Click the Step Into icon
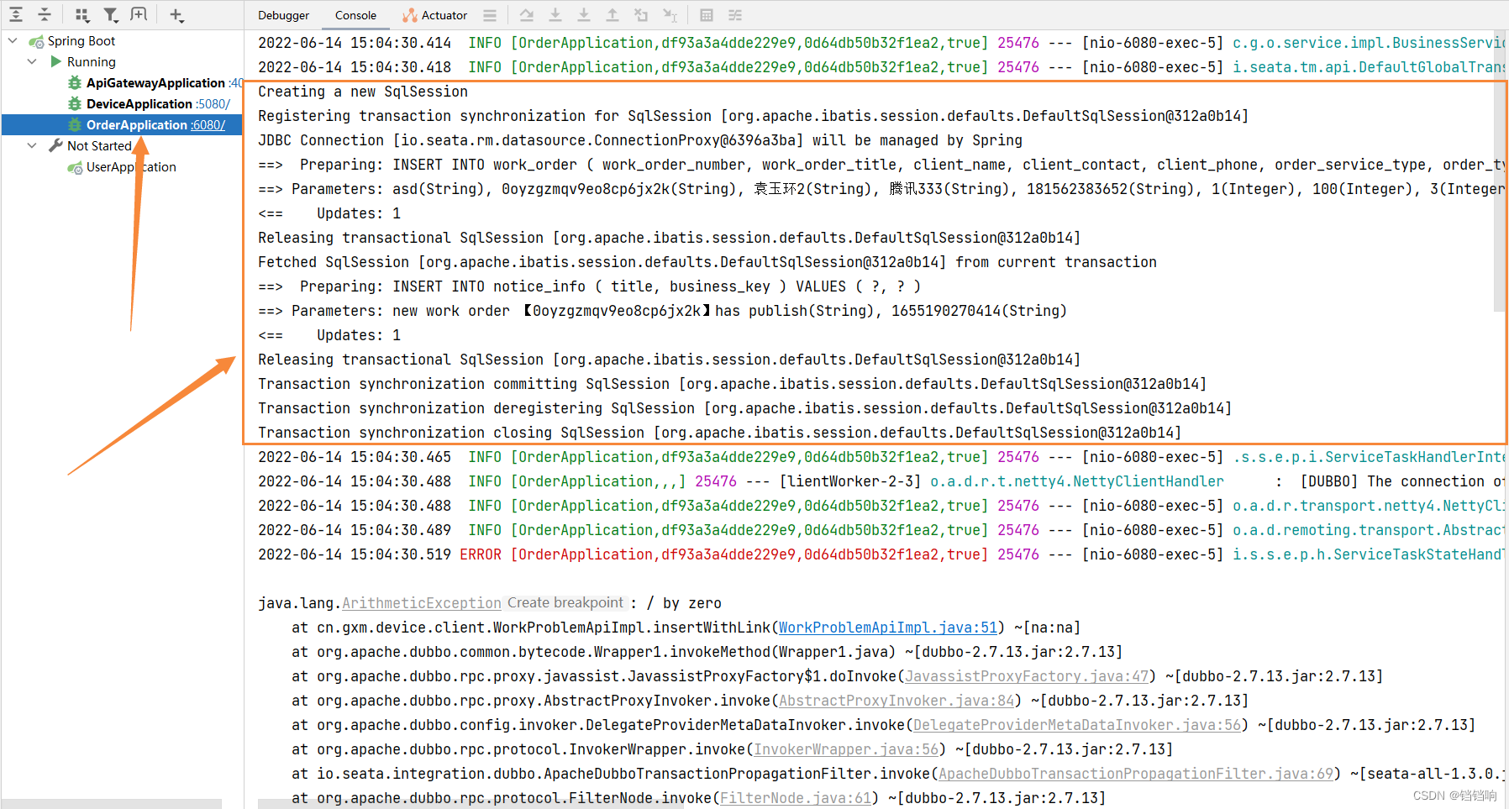Image resolution: width=1509 pixels, height=809 pixels. (555, 15)
